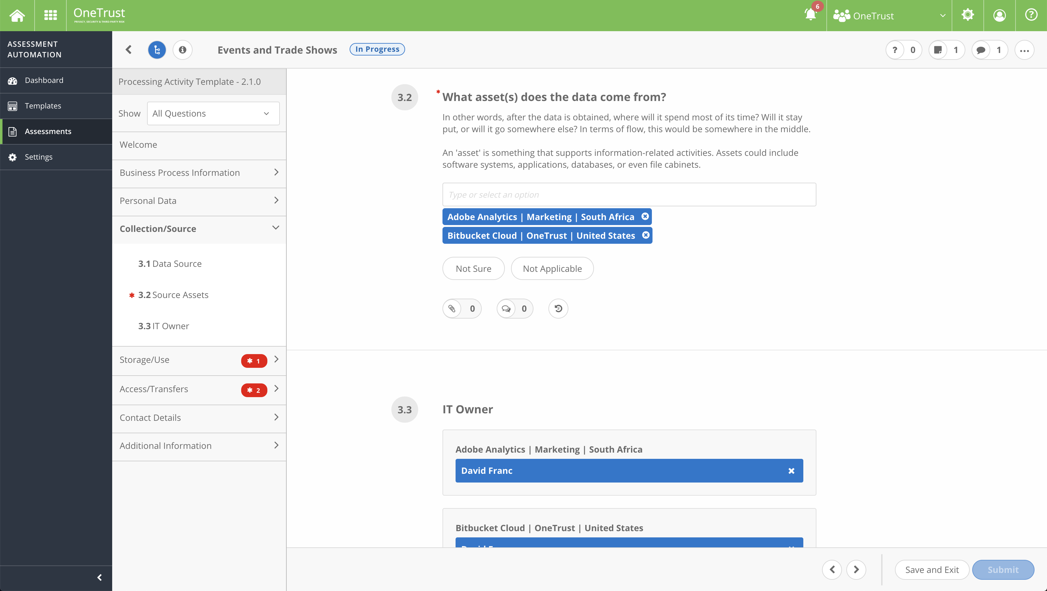The image size is (1047, 591).
Task: Open the Show All Questions dropdown
Action: [213, 113]
